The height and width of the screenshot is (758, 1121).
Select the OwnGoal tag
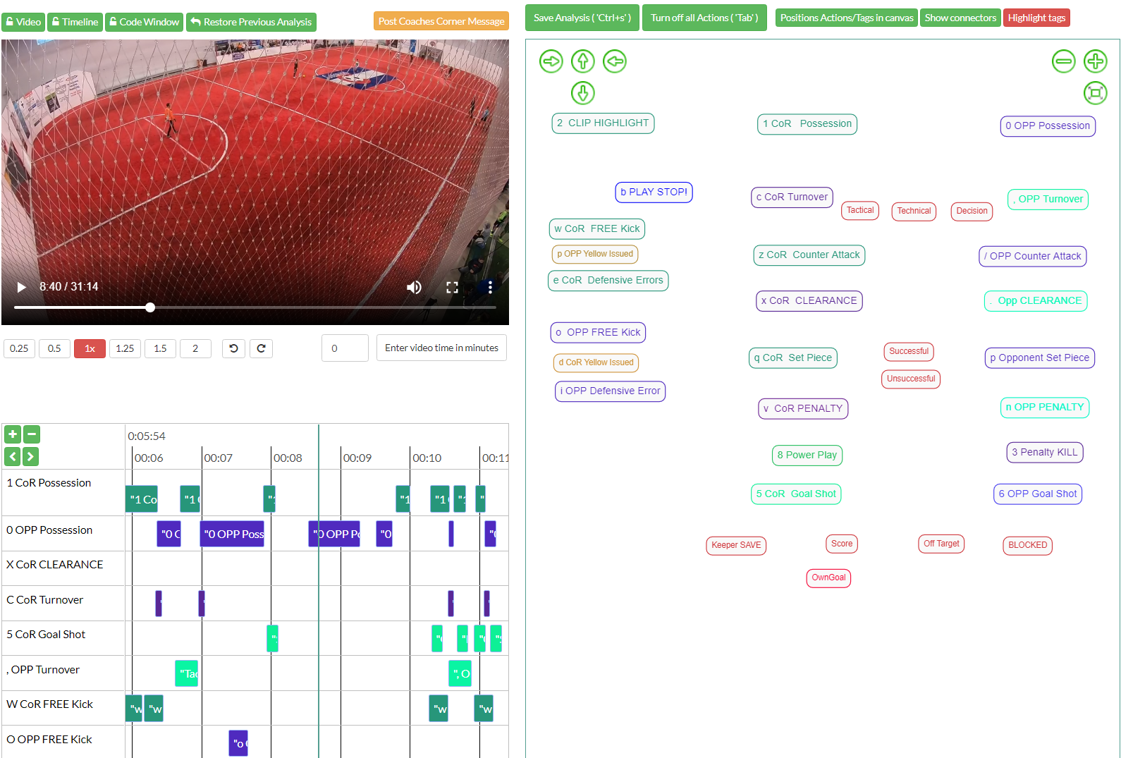(x=828, y=577)
